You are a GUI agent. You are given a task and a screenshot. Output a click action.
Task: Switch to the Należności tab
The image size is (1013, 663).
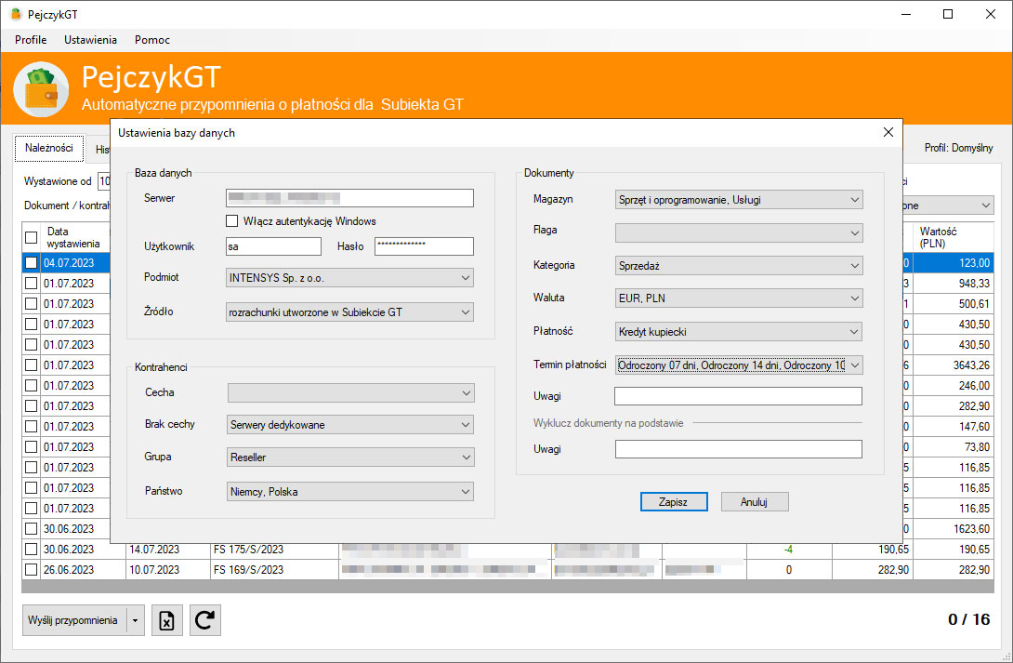49,148
